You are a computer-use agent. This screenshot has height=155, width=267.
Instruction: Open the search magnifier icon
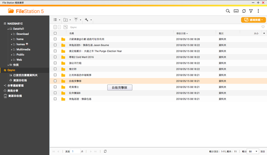tap(228, 11)
